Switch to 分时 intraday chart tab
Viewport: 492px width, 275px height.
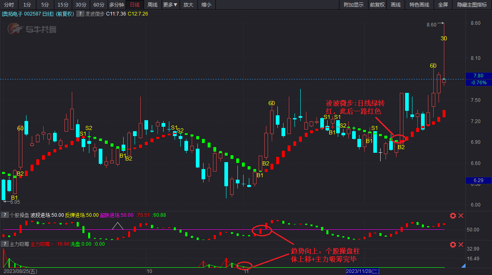tap(9, 5)
